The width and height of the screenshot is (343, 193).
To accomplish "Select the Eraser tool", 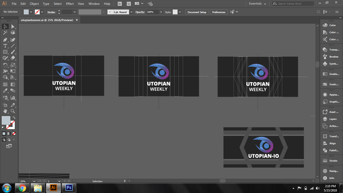I will click(x=13, y=58).
